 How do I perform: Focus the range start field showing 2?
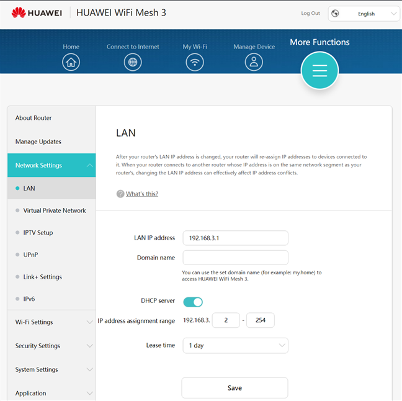[x=226, y=320]
